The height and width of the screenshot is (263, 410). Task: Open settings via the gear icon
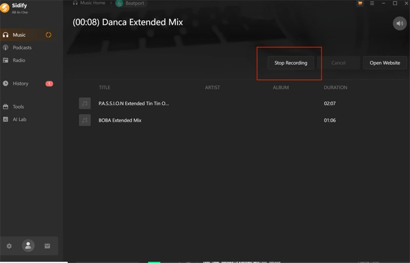(9, 246)
